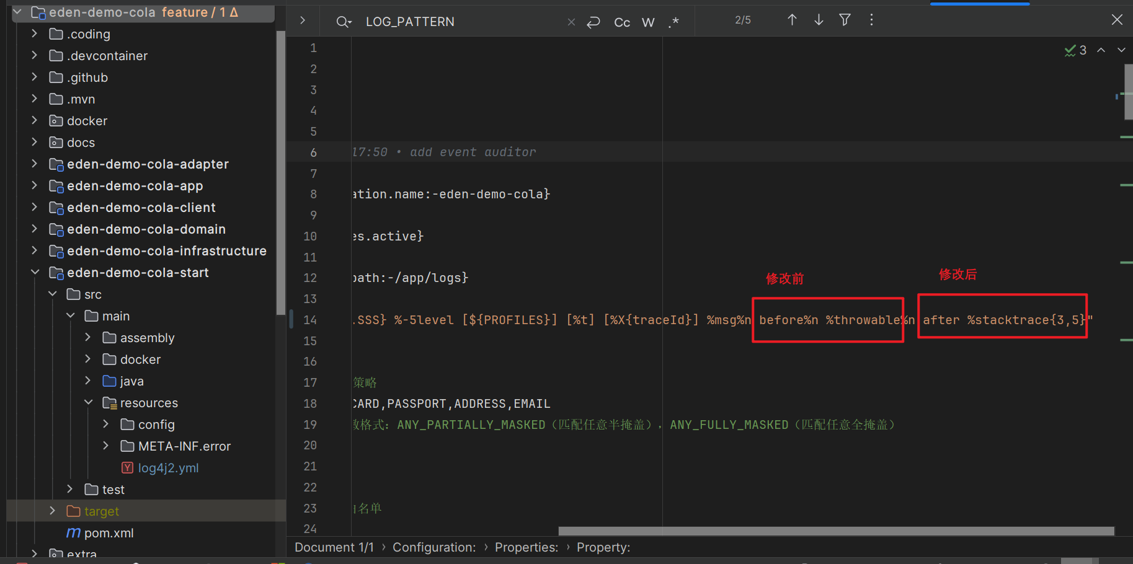Click the inspections widget showing 3
Viewport: 1133px width, 564px height.
click(1076, 50)
